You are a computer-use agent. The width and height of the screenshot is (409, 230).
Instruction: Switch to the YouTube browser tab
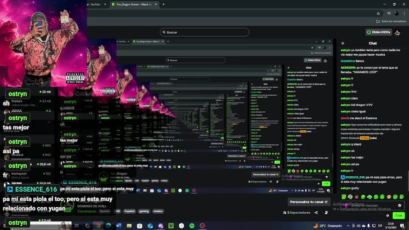(x=95, y=4)
